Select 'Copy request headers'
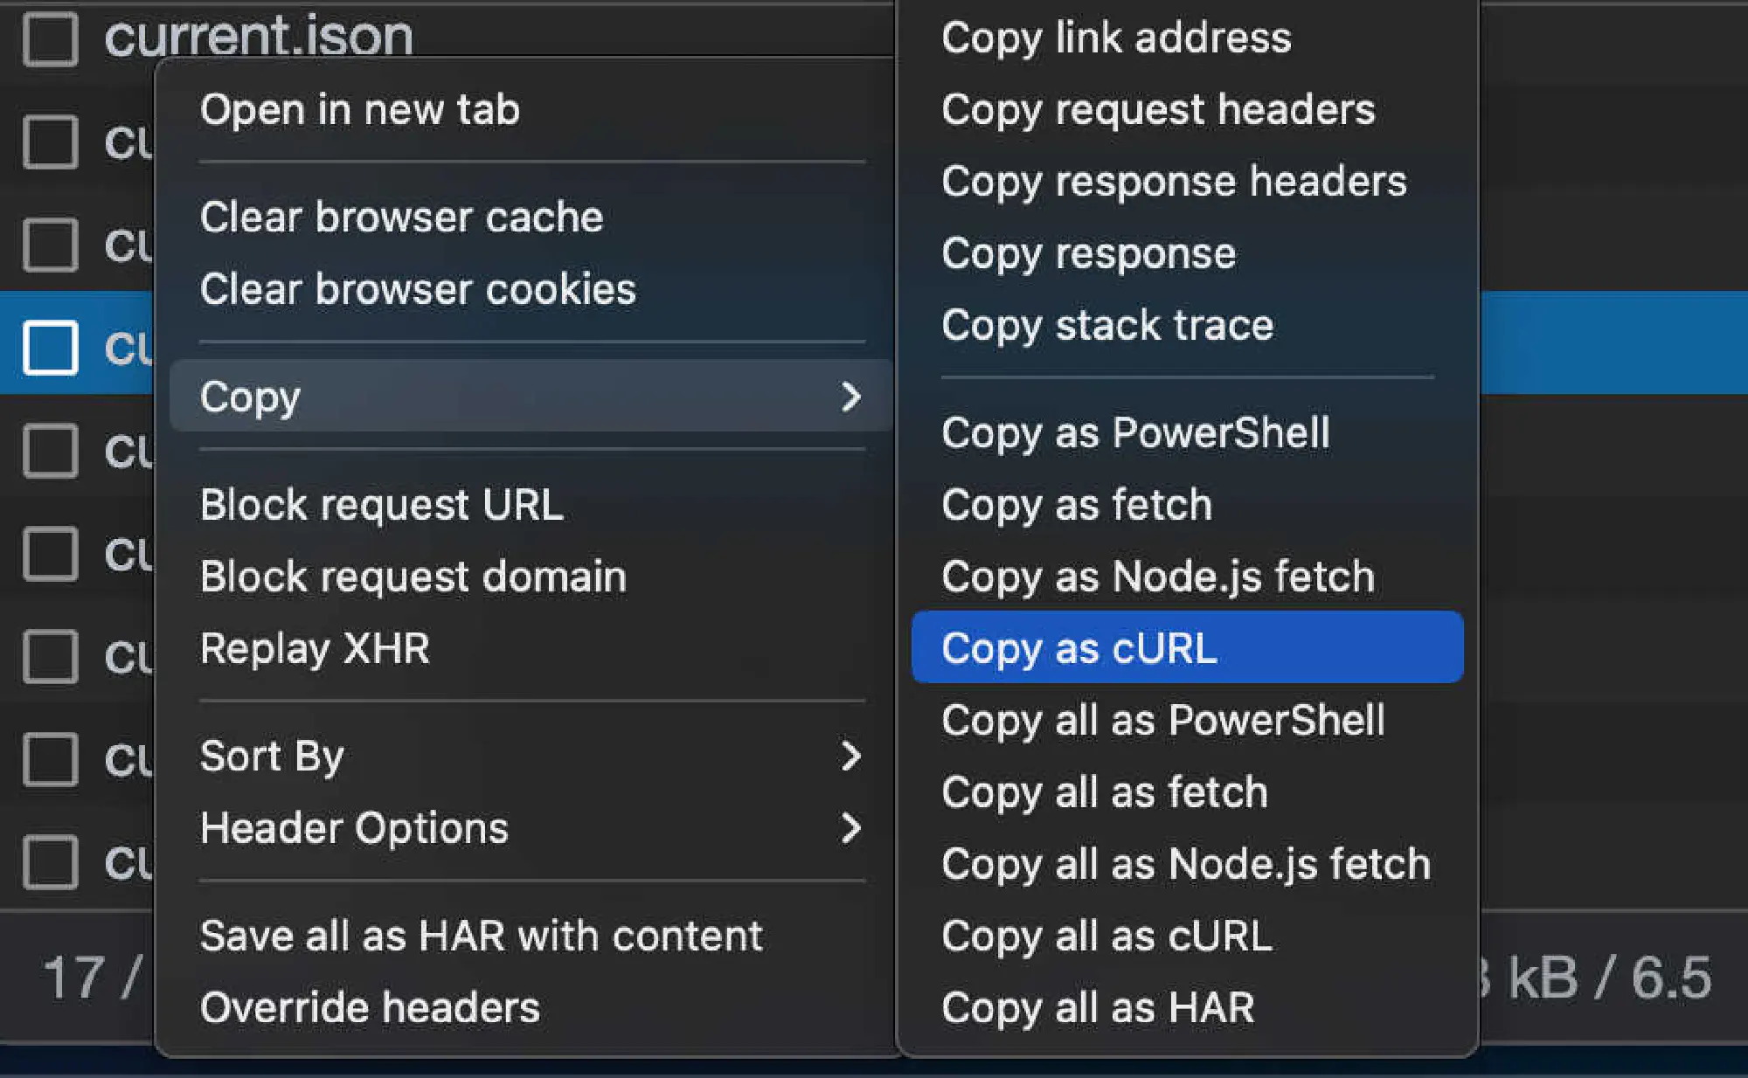The image size is (1748, 1078). click(x=1158, y=110)
